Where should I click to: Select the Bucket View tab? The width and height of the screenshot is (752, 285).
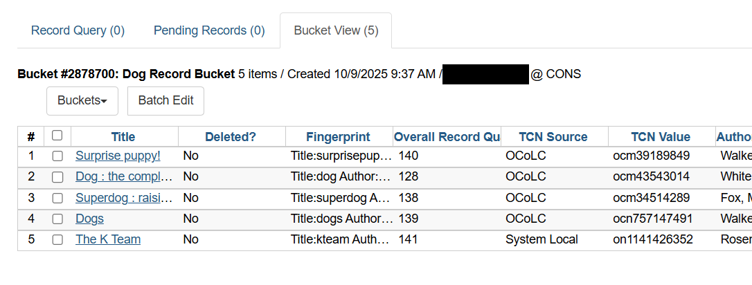[336, 30]
